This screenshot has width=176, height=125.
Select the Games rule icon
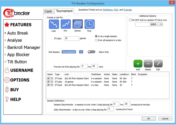pos(77,24)
